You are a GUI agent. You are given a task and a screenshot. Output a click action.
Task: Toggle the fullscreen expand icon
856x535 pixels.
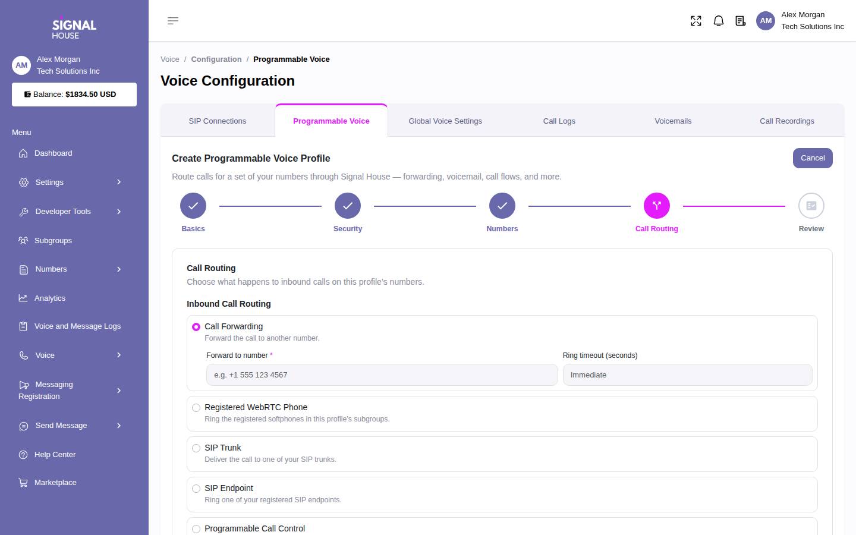point(696,21)
